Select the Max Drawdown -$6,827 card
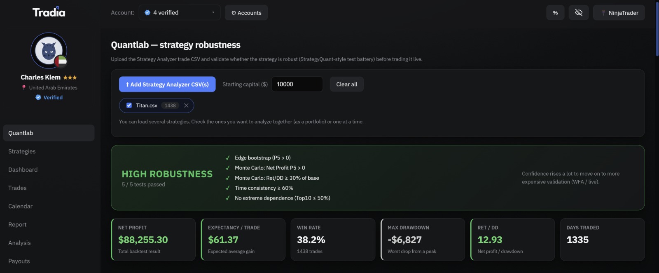Image resolution: width=659 pixels, height=273 pixels. (x=423, y=240)
